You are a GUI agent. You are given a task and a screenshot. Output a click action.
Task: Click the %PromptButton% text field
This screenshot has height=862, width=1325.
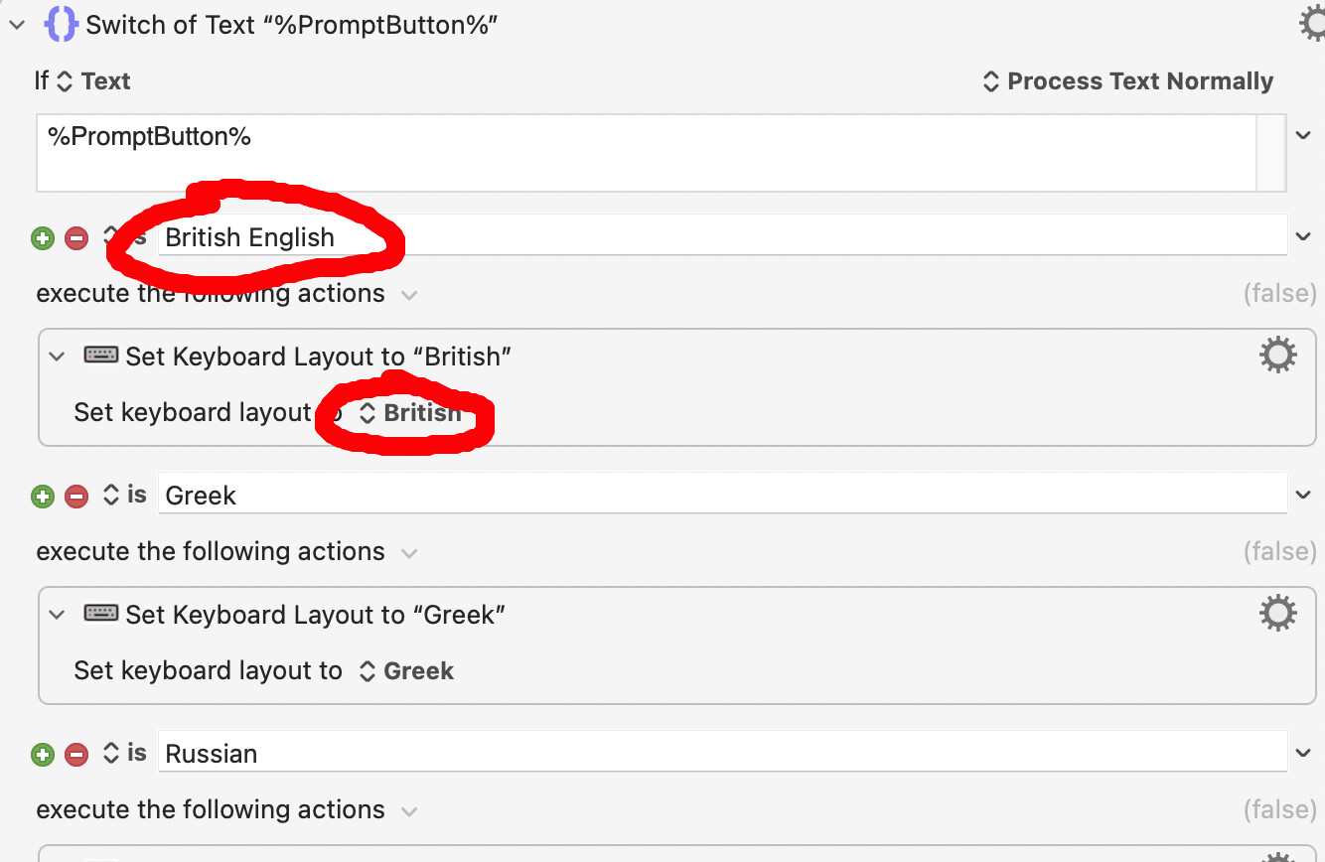(x=646, y=151)
